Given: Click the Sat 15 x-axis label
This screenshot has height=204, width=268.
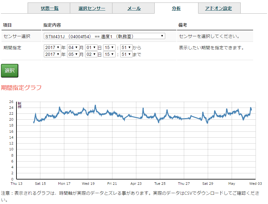Looking at the screenshot, I should [40, 184].
